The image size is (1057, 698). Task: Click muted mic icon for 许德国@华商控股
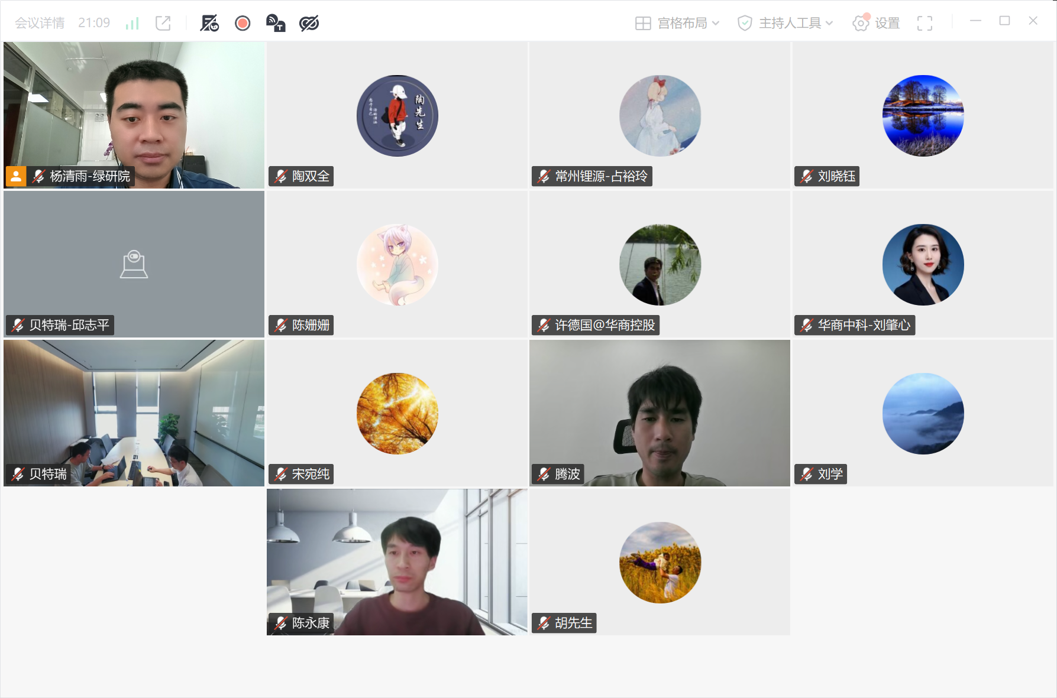click(x=544, y=325)
